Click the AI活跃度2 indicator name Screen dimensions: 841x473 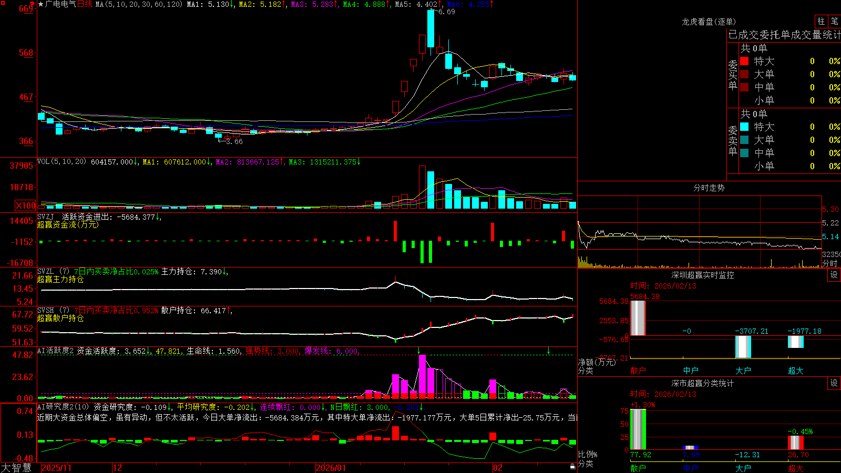55,351
